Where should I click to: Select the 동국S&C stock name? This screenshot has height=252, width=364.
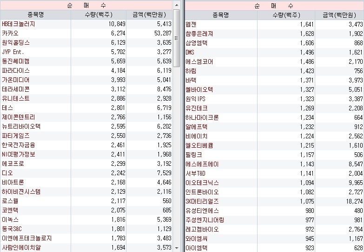coord(12,229)
